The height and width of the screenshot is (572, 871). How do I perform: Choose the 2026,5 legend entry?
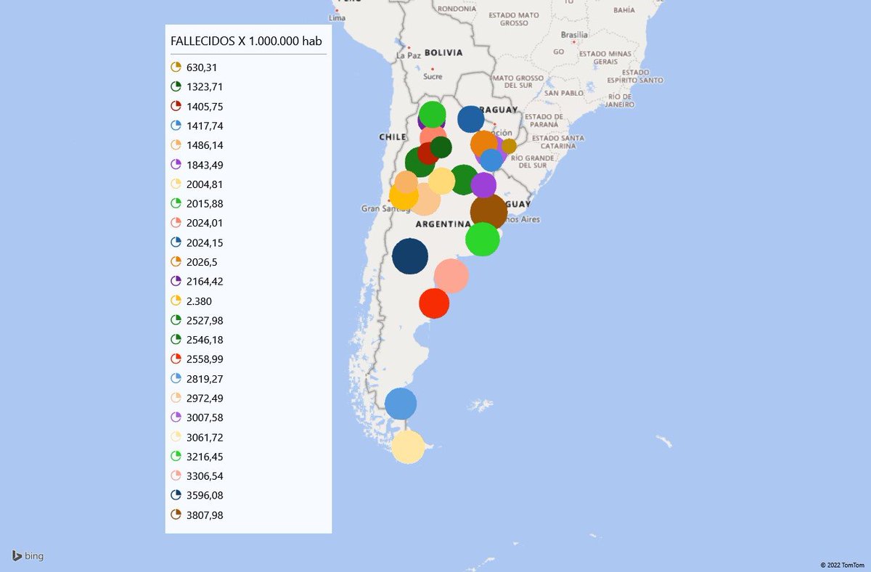pyautogui.click(x=194, y=262)
